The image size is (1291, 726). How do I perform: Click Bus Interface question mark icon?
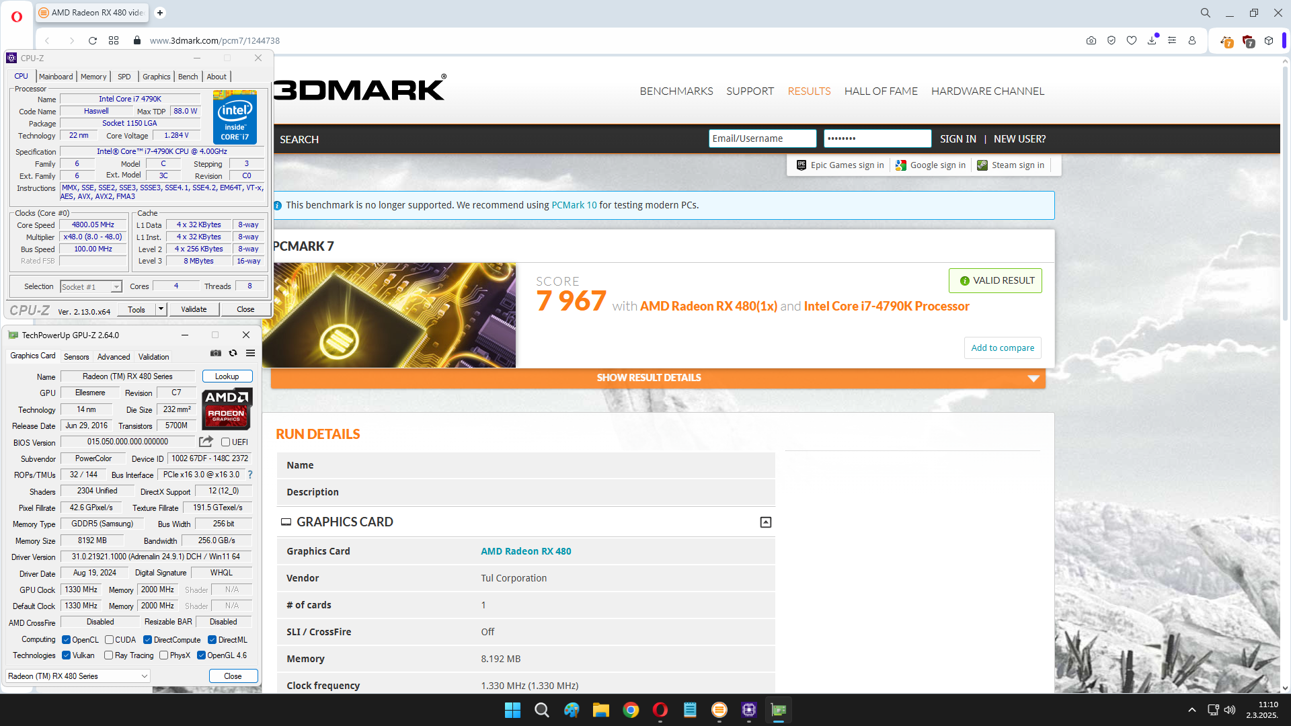(x=249, y=475)
